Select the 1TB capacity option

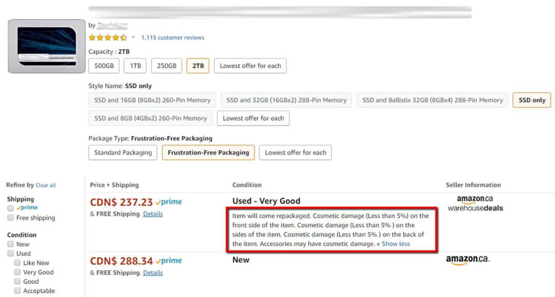click(x=135, y=66)
